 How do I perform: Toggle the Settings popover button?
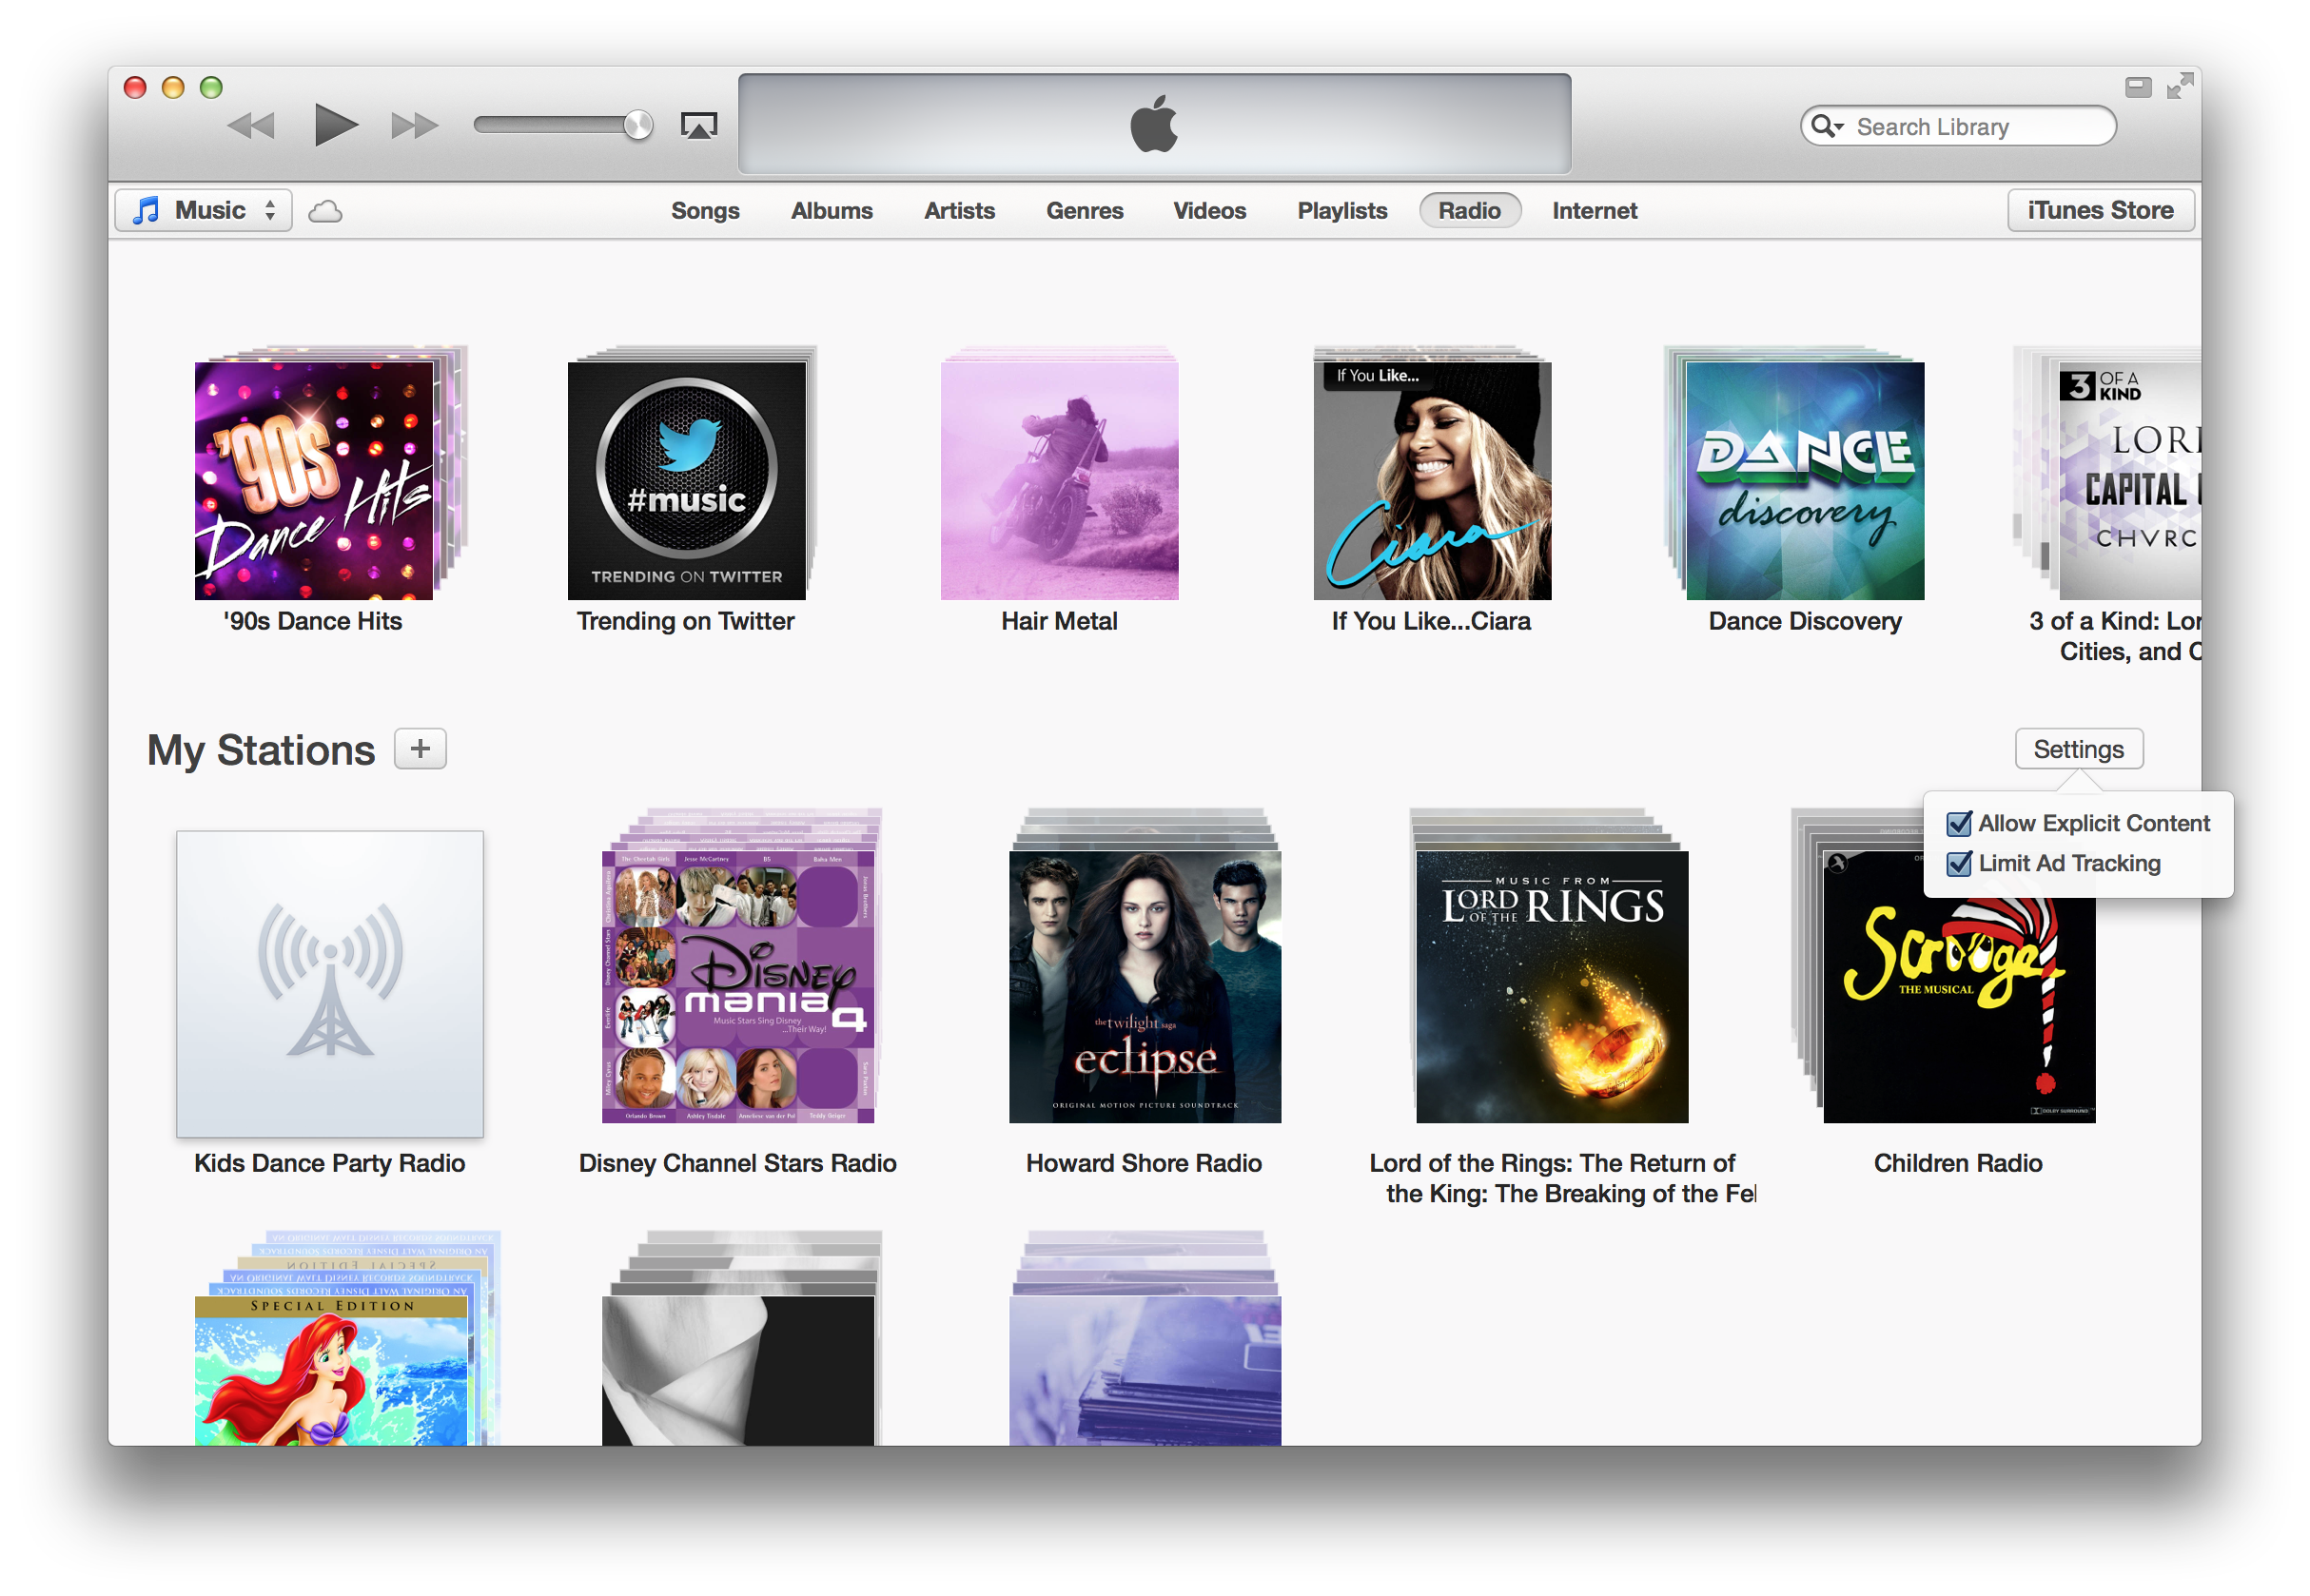pyautogui.click(x=2078, y=749)
